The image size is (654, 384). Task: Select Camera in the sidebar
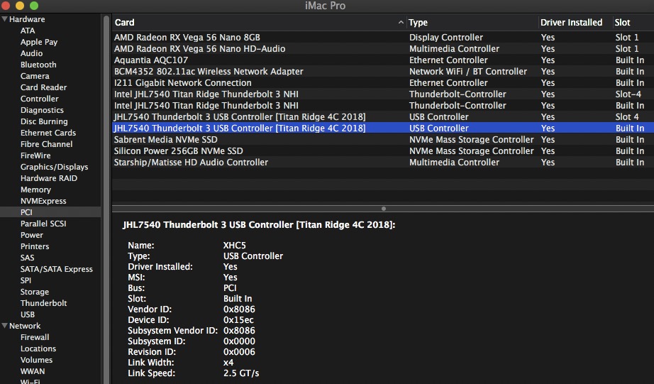[35, 76]
